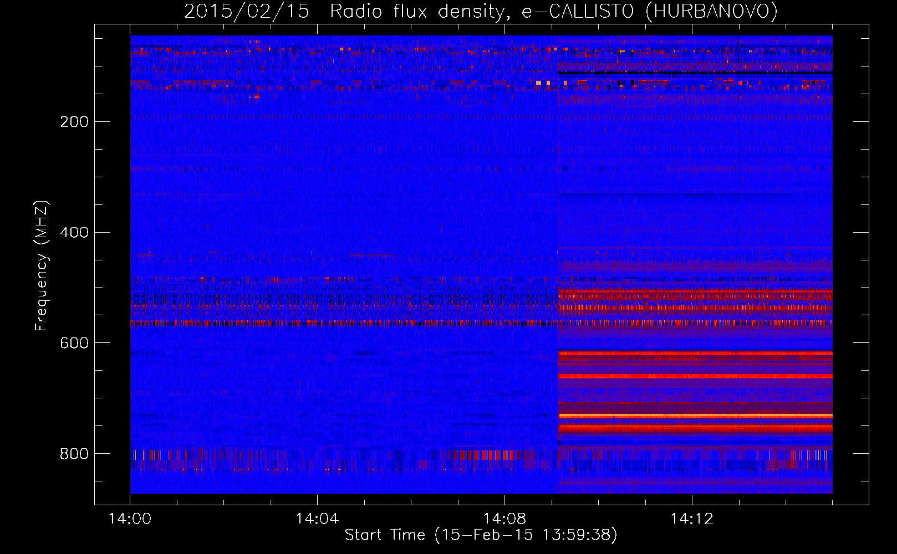
Task: Click the 600 frequency tick label
Action: pos(74,343)
